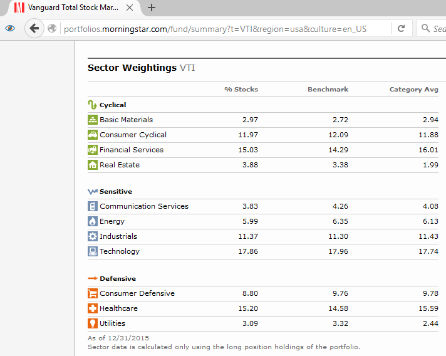Click the Technology computer icon

coord(93,251)
